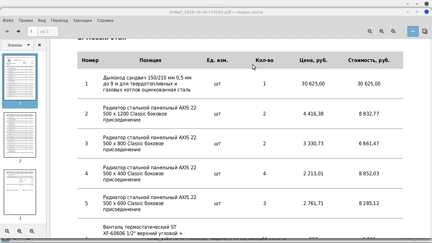The width and height of the screenshot is (432, 243).
Task: Click the 'Позиция' column header
Action: tap(150, 60)
